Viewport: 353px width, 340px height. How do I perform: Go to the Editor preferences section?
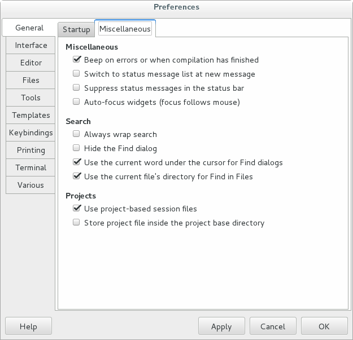(x=30, y=63)
